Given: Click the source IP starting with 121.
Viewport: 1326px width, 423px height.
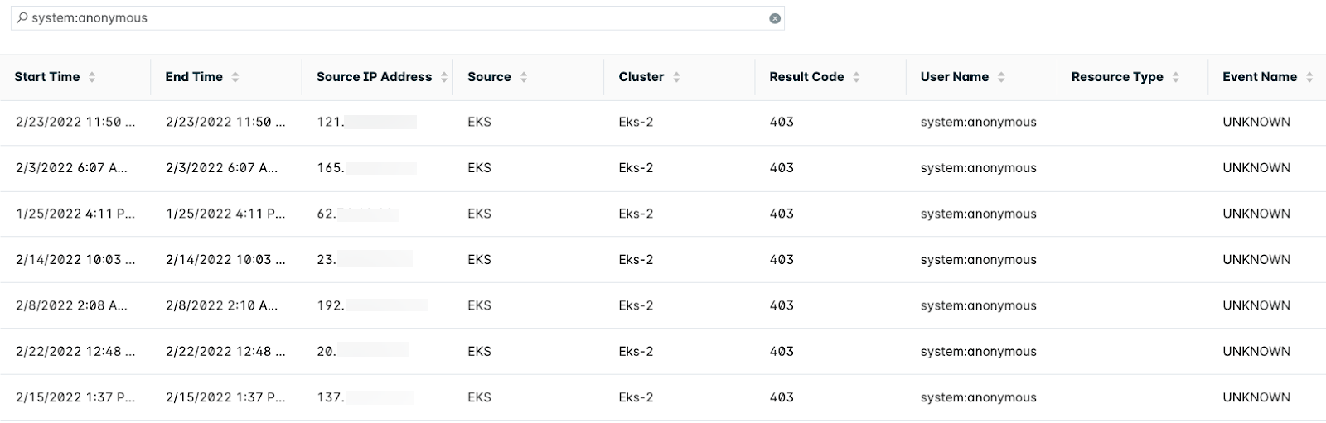Looking at the screenshot, I should 366,123.
